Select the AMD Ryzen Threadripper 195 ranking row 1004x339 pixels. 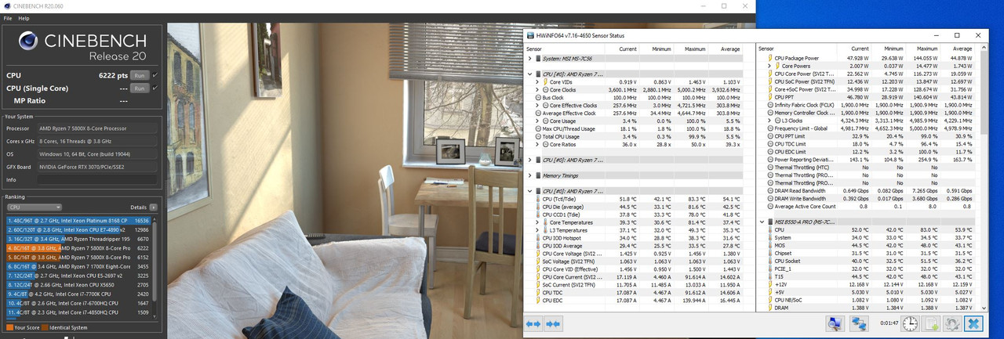(78, 239)
